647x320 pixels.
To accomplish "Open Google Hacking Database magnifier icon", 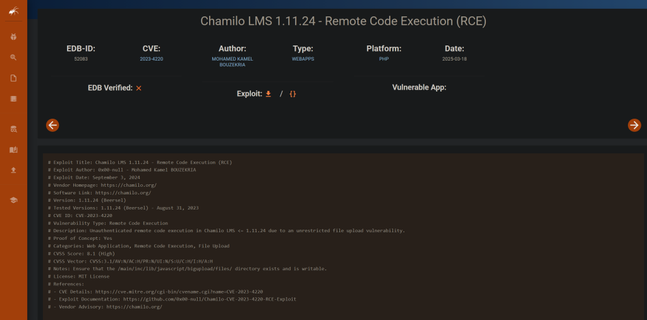I will click(x=13, y=57).
